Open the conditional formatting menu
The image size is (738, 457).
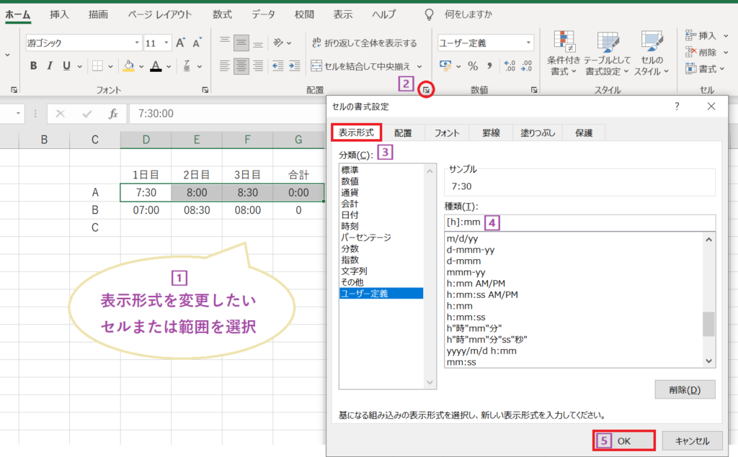564,51
